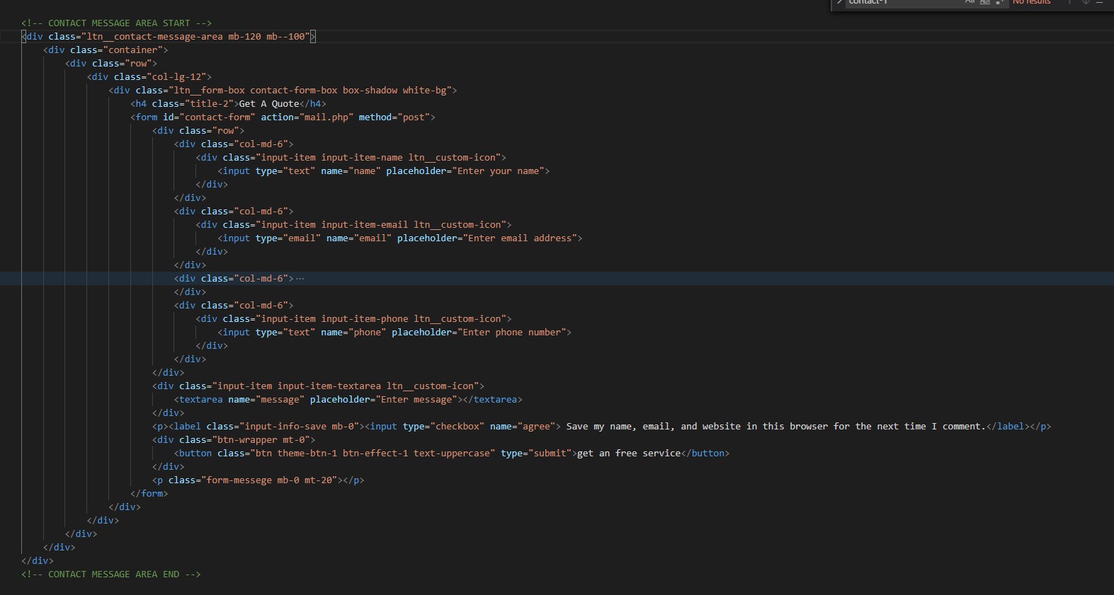Click the 'input-item input-item-name ltn__custom-icon' class value
Screen dimensions: 1114x595
378,158
